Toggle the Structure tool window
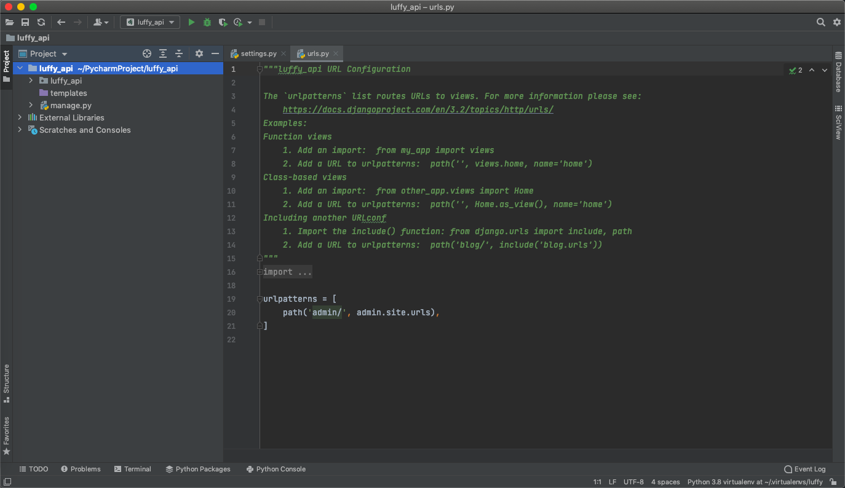The image size is (845, 488). click(x=6, y=383)
